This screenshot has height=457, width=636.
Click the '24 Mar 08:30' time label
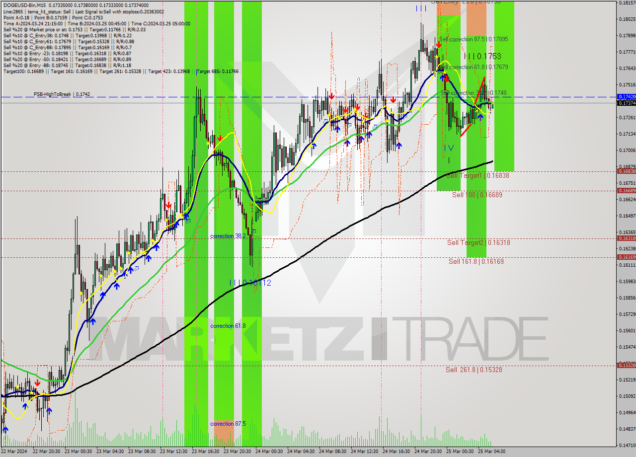(333, 452)
